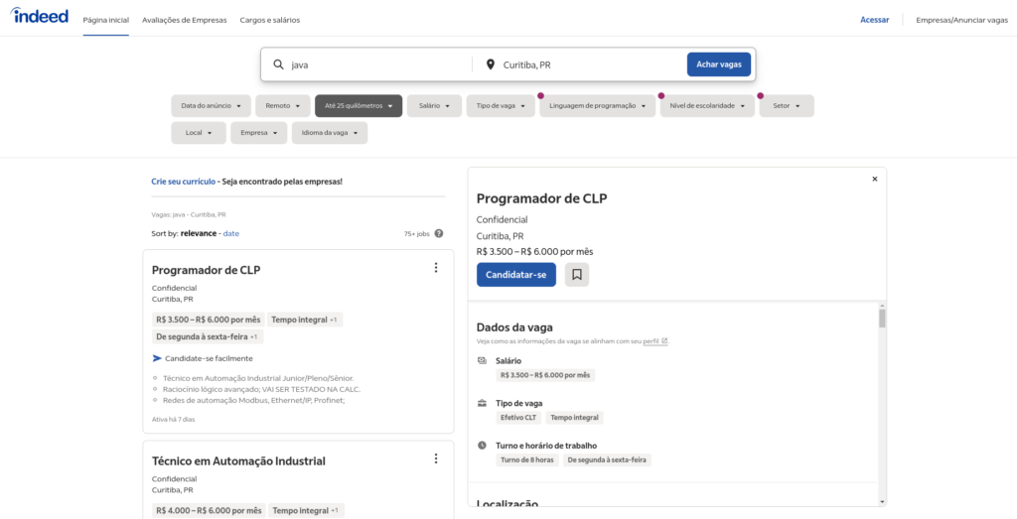This screenshot has height=519, width=1017.
Task: Click the search magnifier icon
Action: [x=279, y=65]
